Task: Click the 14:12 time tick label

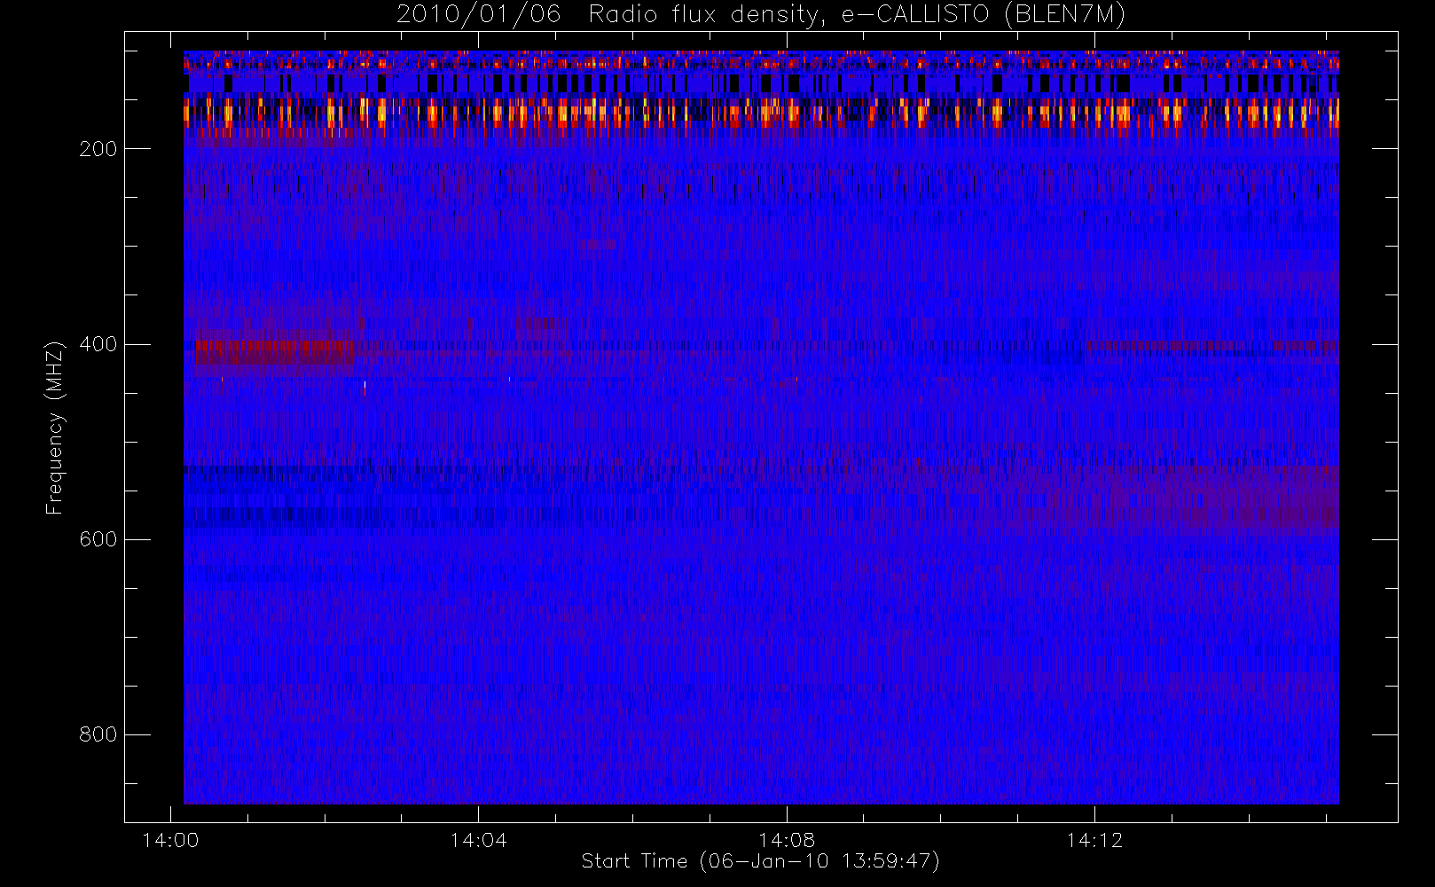Action: (1094, 840)
